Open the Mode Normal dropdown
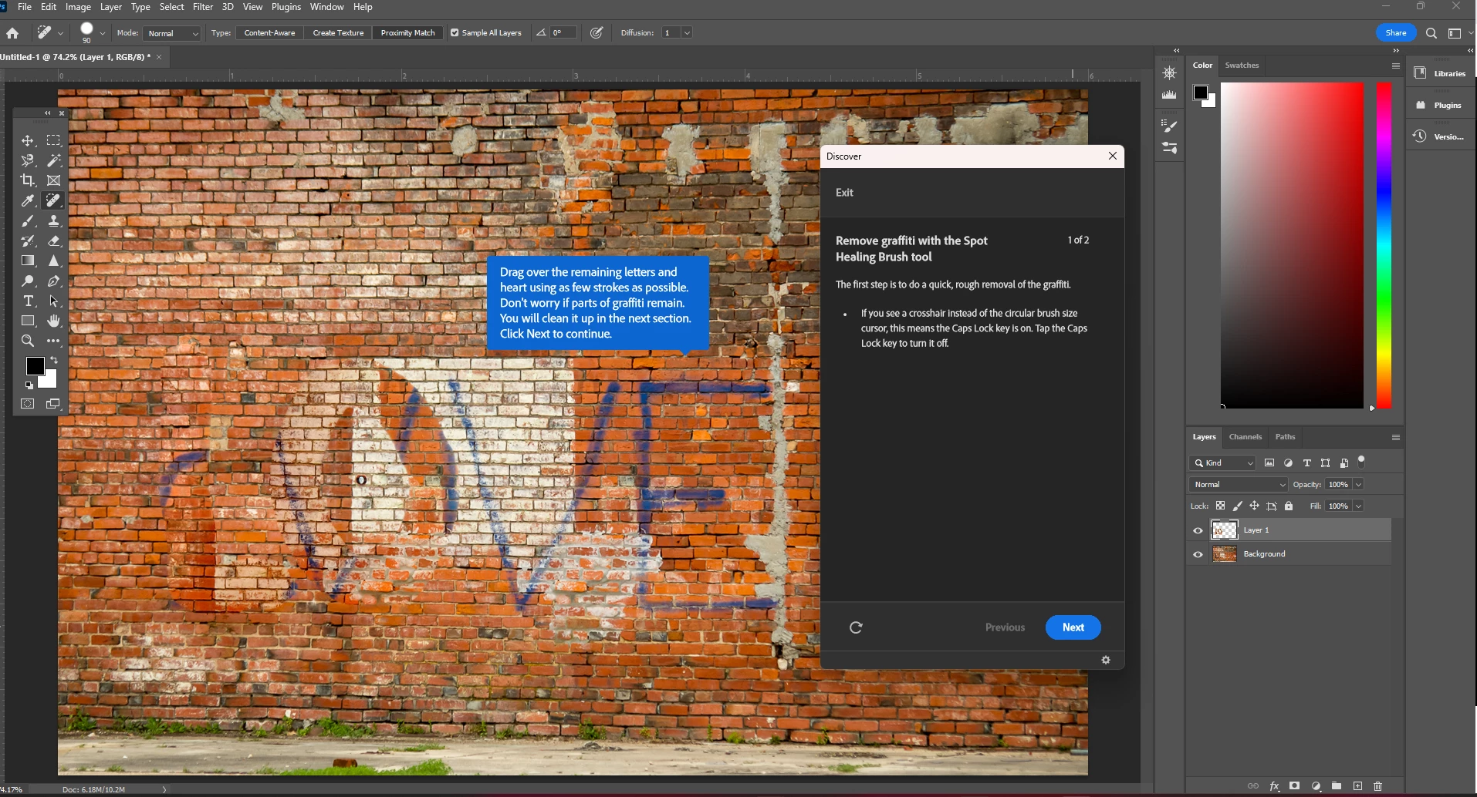This screenshot has height=797, width=1477. [173, 33]
